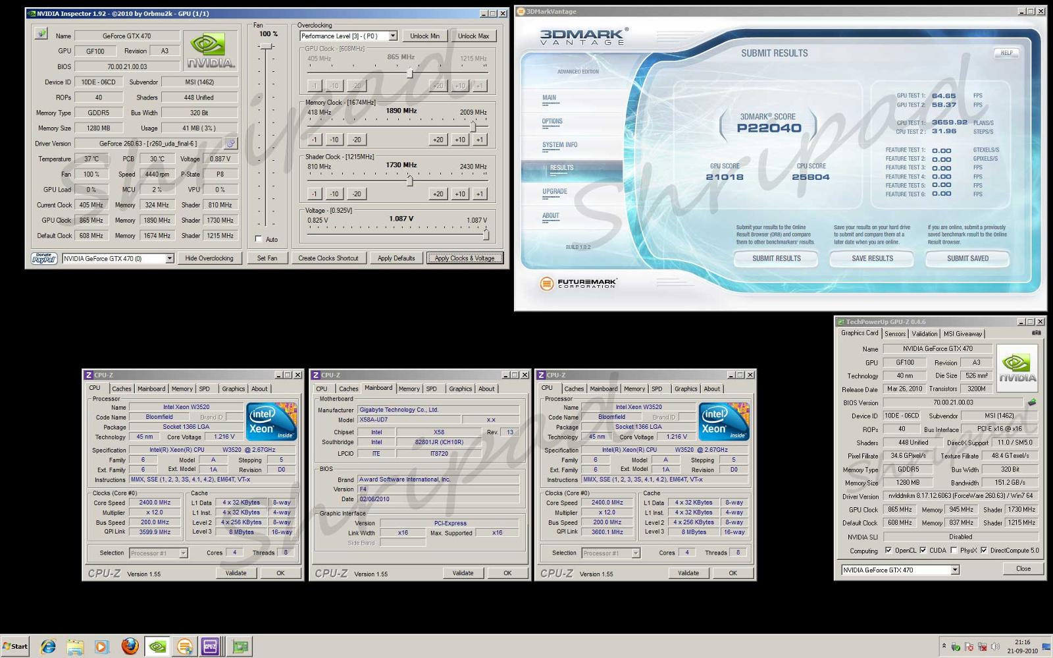Click Close button in GPU-Z
Image resolution: width=1053 pixels, height=658 pixels.
1023,569
